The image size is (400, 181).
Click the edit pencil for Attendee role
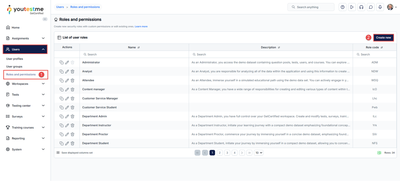pos(67,80)
